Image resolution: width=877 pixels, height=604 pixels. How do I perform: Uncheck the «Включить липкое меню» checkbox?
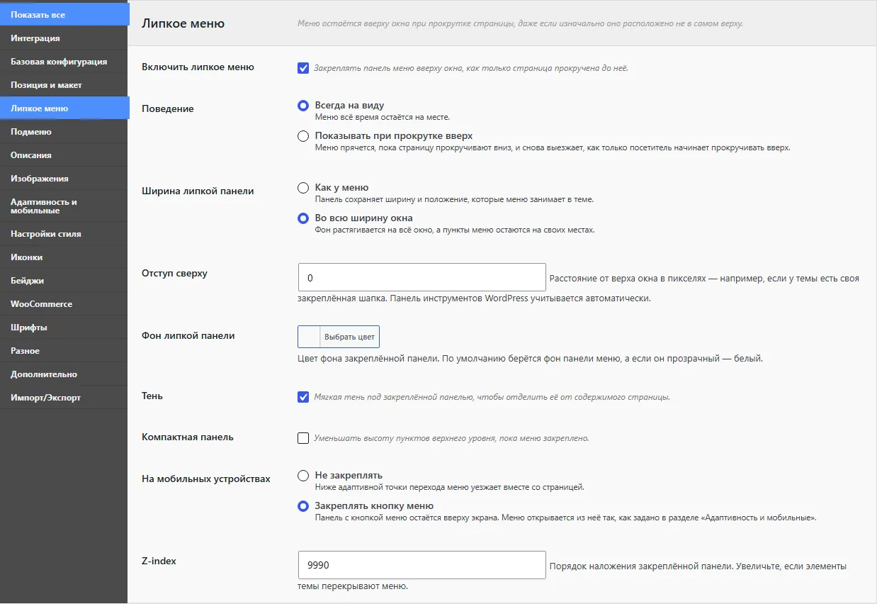coord(303,68)
